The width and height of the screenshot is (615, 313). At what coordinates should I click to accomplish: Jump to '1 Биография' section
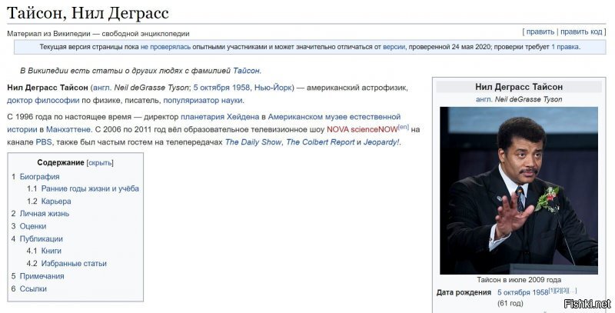click(35, 177)
